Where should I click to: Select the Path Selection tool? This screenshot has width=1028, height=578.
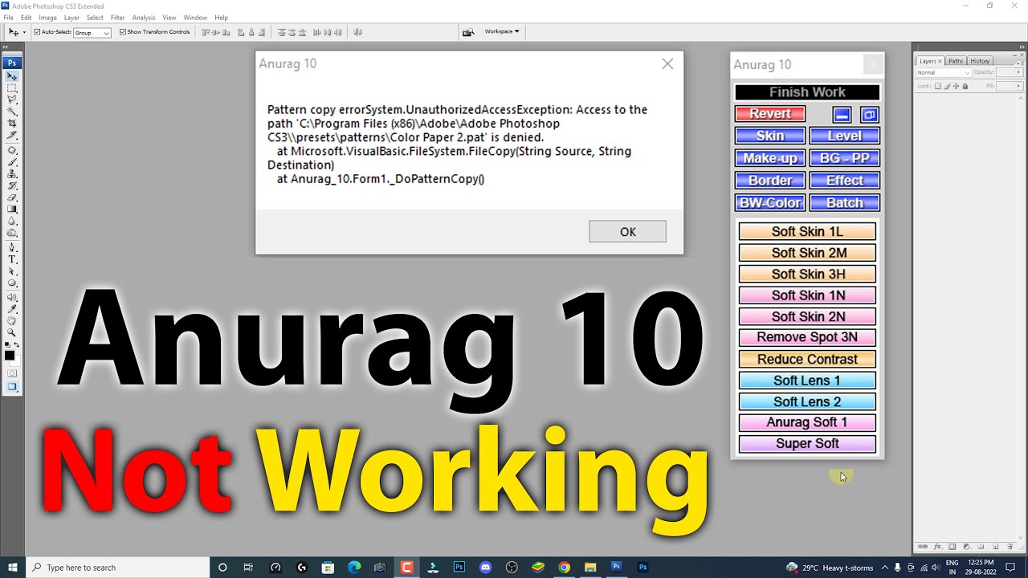point(12,271)
